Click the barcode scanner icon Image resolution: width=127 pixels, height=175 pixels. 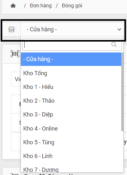pos(15,54)
